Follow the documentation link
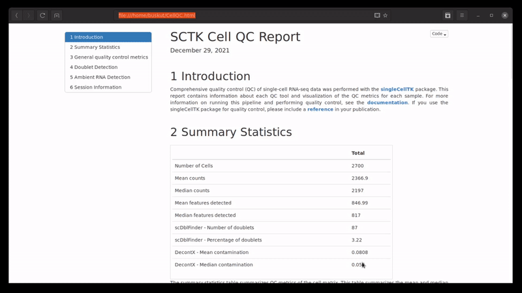 click(387, 103)
